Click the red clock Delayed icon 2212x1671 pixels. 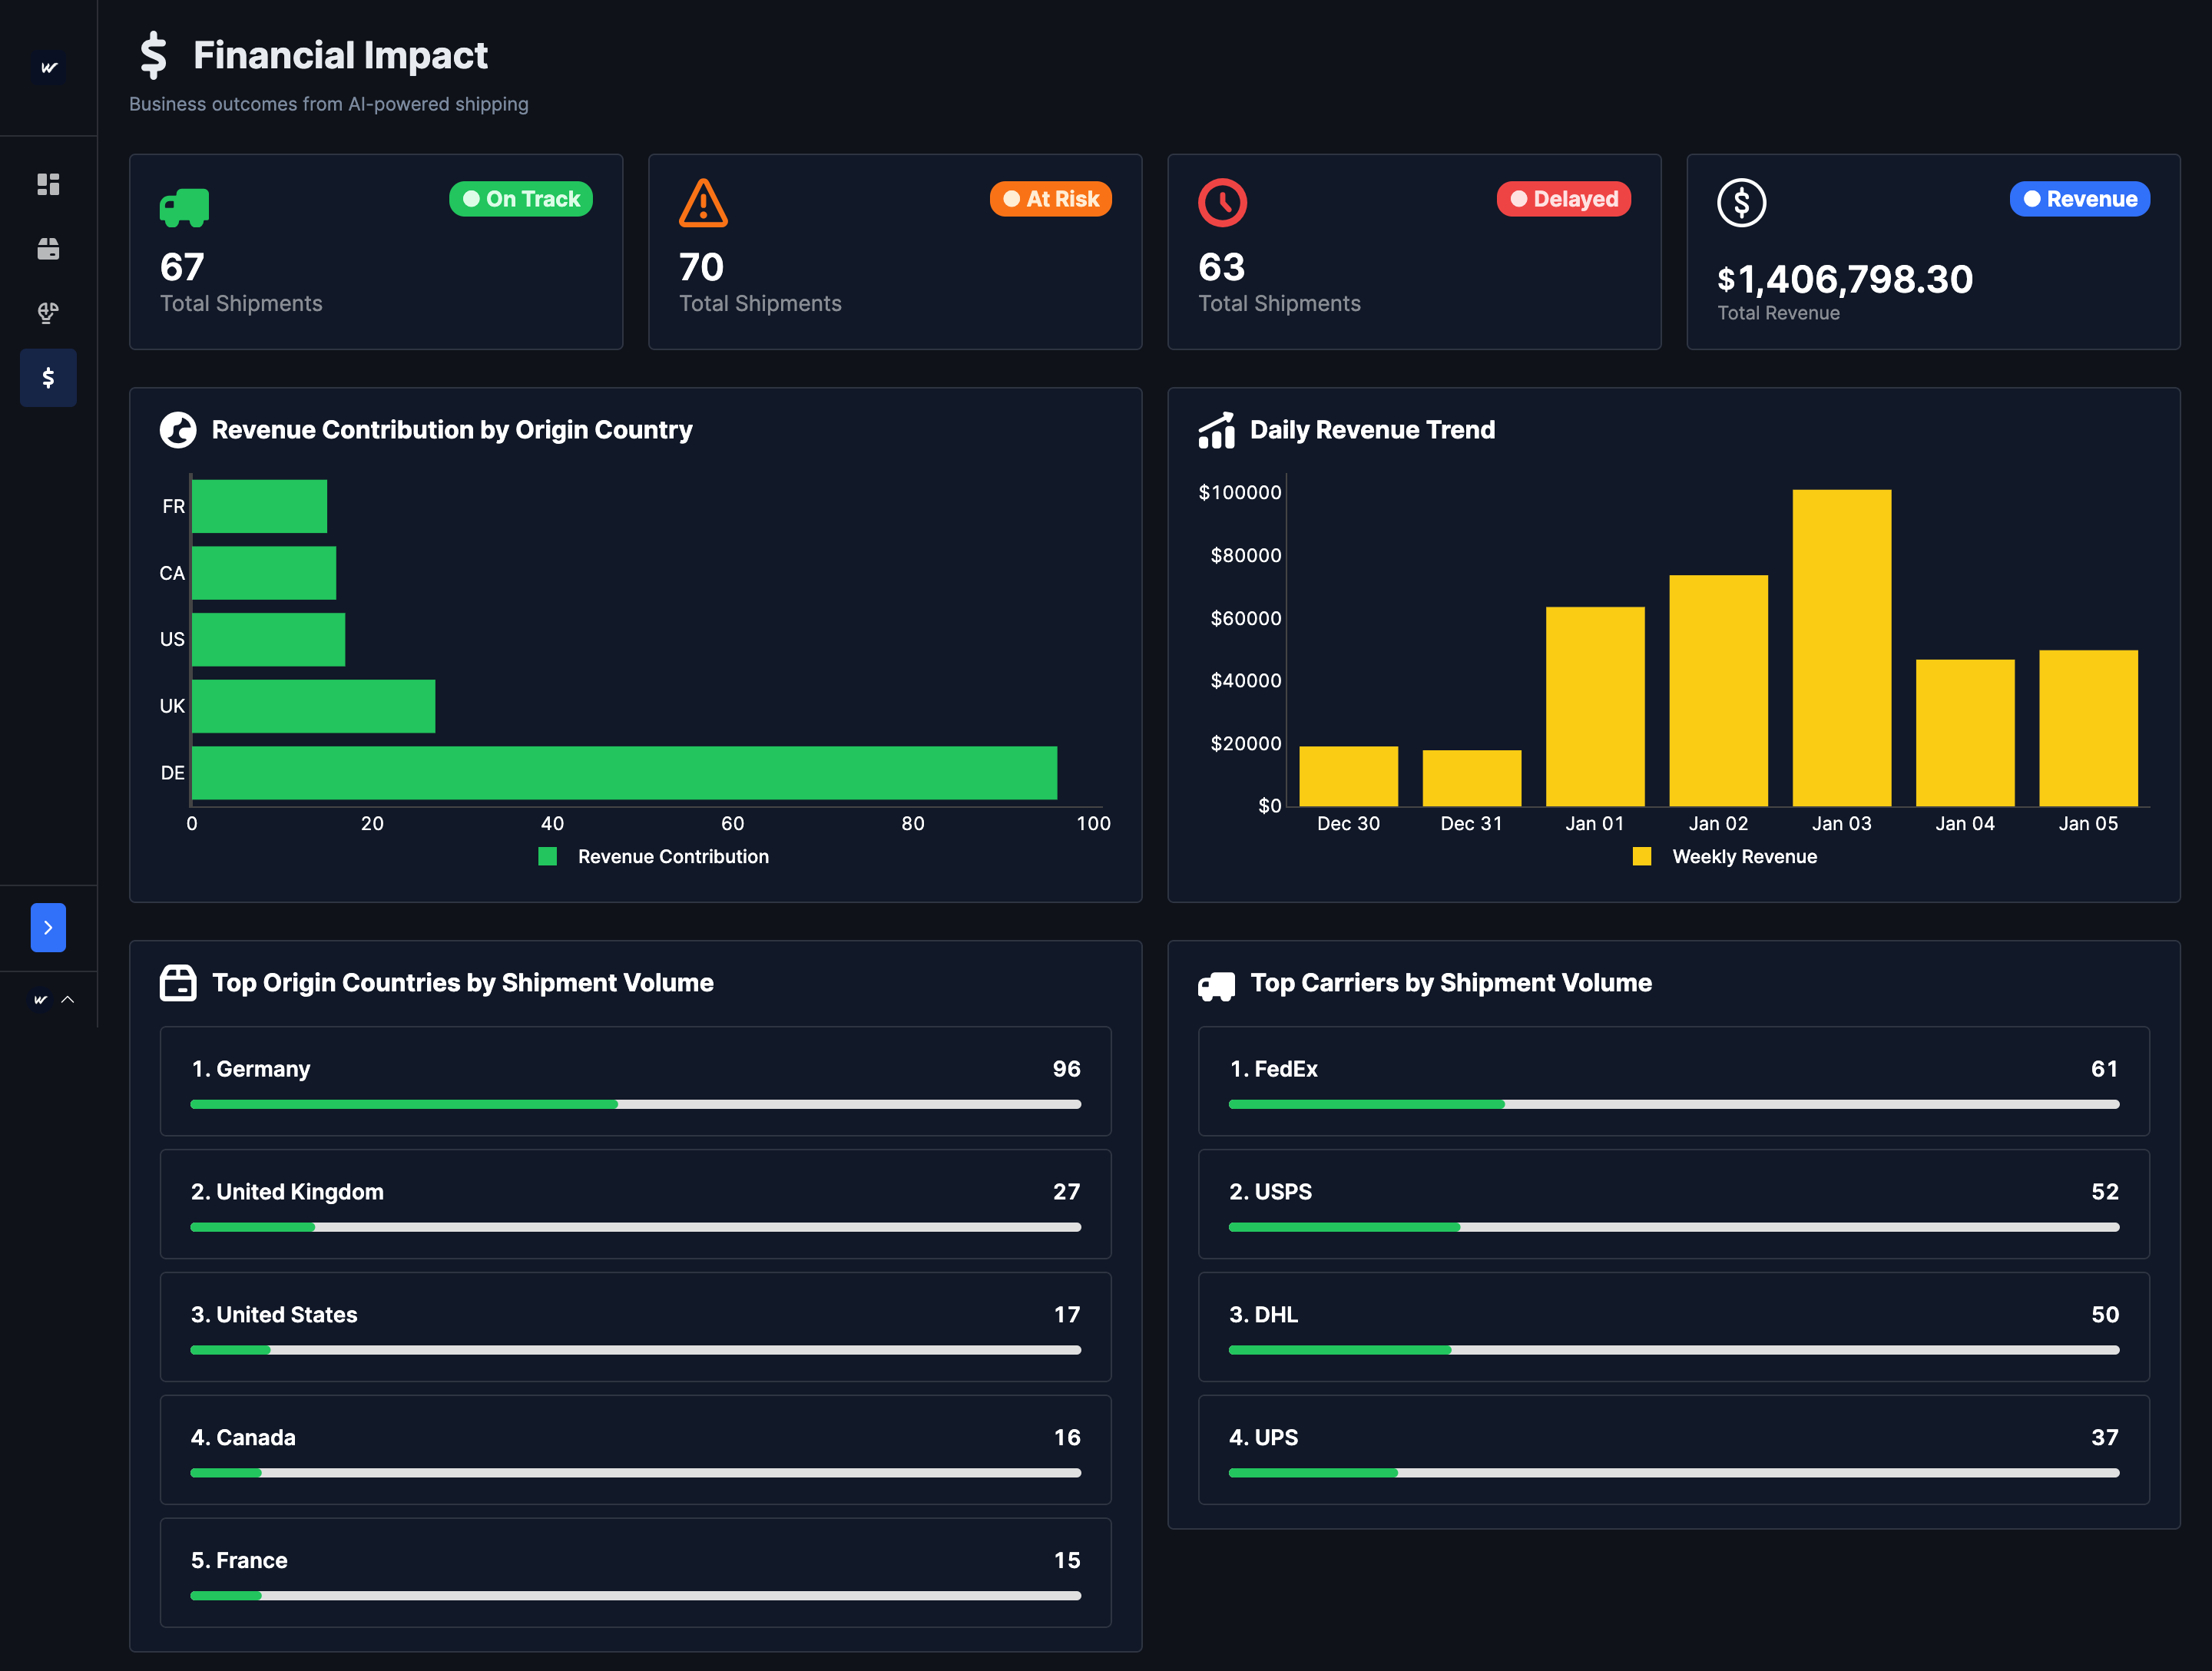1222,203
